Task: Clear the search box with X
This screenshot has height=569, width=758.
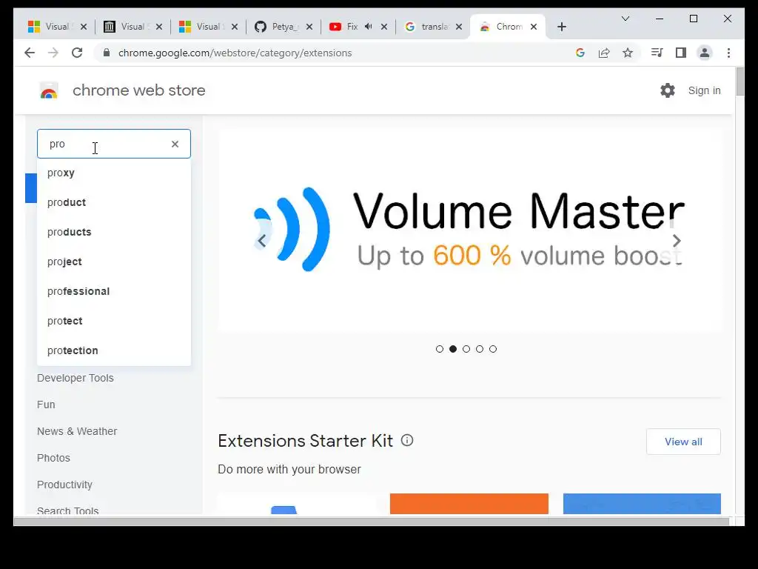Action: [175, 144]
